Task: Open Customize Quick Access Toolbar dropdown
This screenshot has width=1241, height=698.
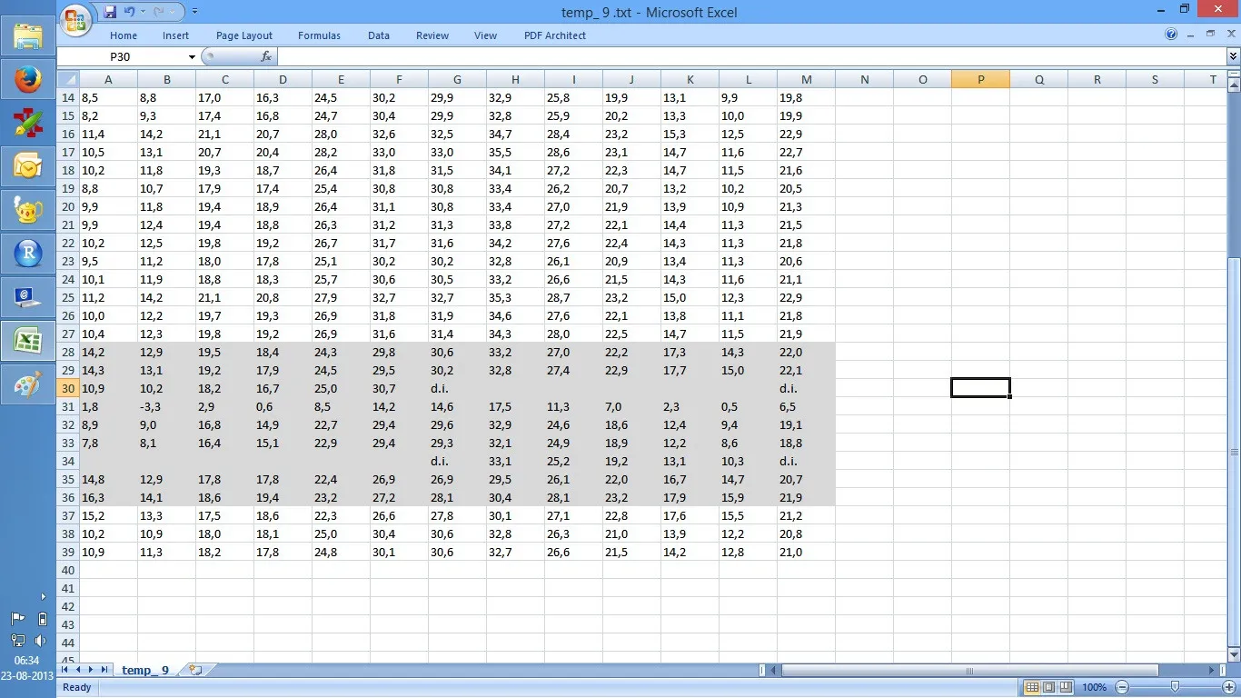Action: click(194, 12)
